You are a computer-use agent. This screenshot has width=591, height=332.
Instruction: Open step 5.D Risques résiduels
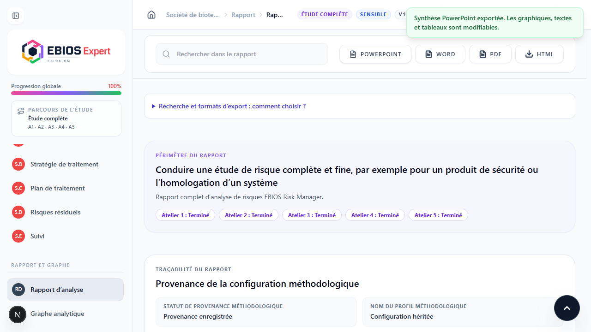click(66, 212)
